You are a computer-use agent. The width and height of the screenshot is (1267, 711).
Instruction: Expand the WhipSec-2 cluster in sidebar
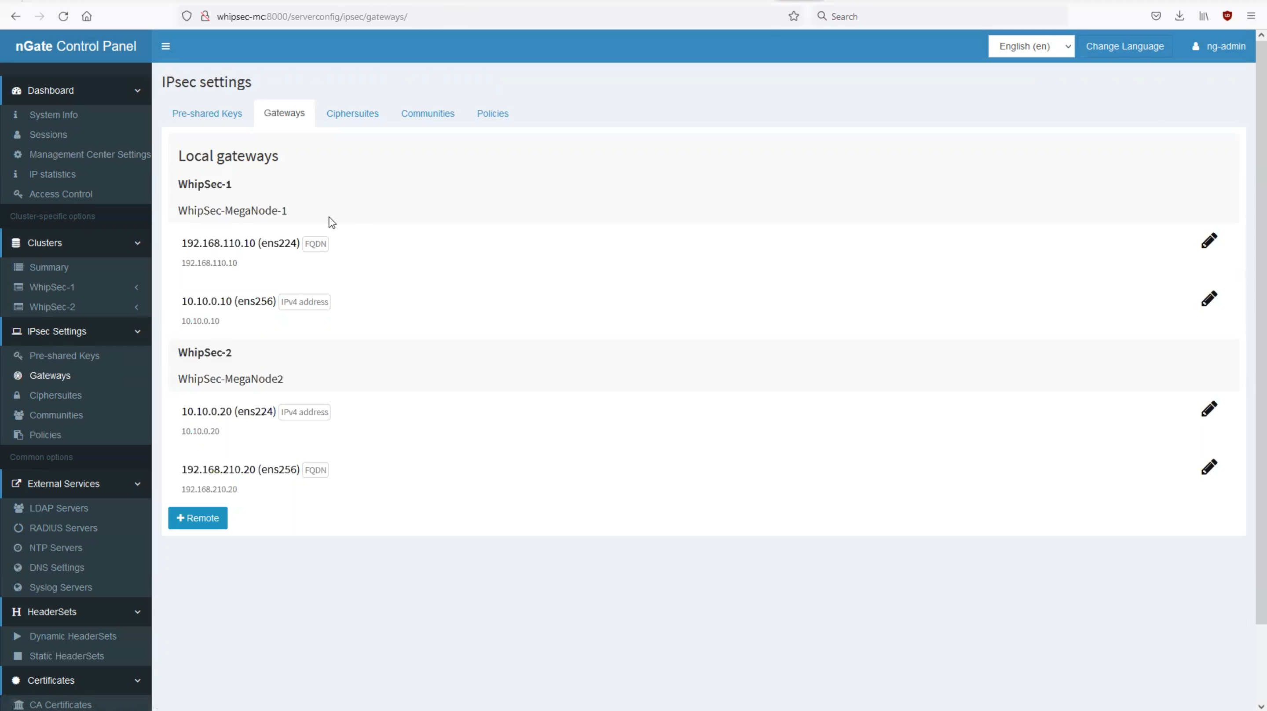(x=76, y=307)
